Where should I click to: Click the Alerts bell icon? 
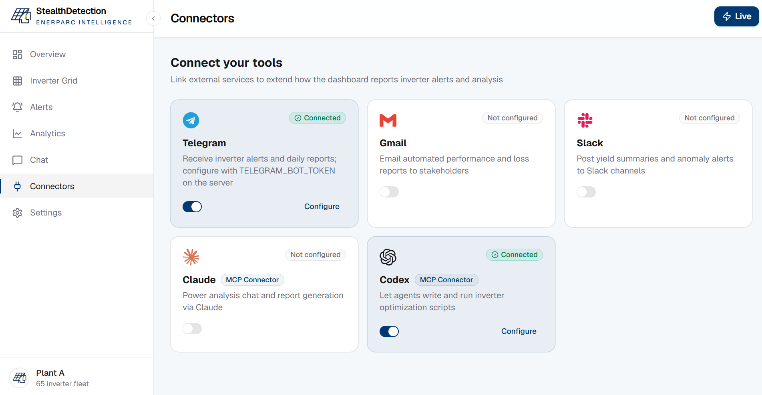pyautogui.click(x=17, y=107)
